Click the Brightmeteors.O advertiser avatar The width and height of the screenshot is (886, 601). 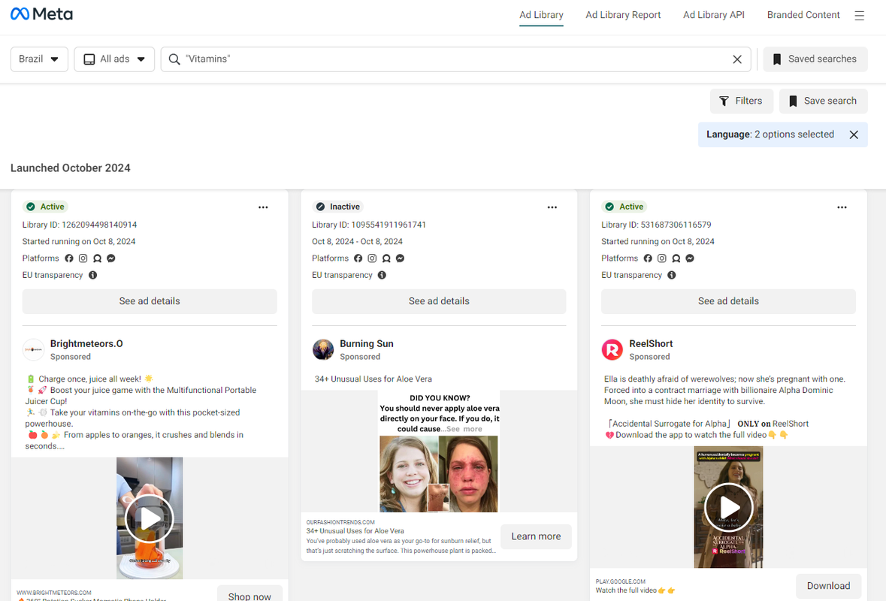(33, 349)
